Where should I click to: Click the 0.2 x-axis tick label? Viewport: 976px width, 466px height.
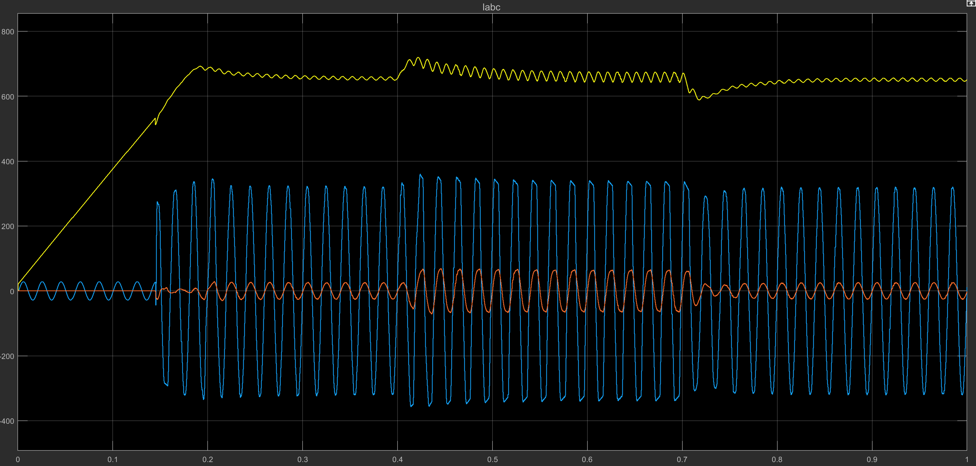coord(207,459)
